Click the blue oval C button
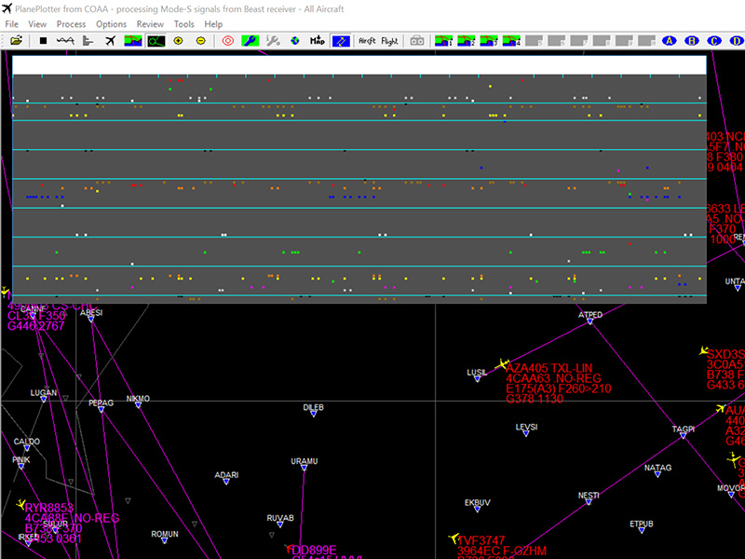The height and width of the screenshot is (559, 745). click(x=714, y=41)
